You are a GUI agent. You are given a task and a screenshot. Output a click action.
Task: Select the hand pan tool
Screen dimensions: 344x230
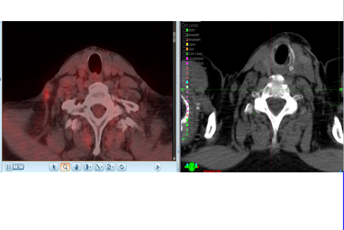(76, 167)
